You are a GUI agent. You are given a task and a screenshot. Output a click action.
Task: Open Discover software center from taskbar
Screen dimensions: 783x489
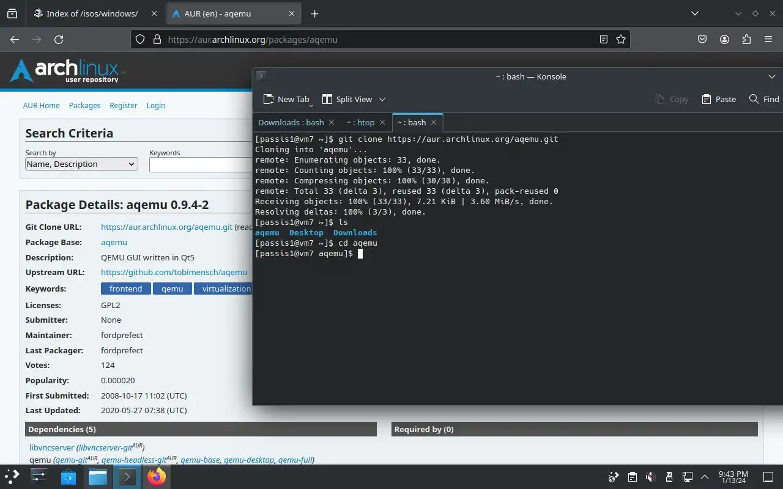[69, 477]
